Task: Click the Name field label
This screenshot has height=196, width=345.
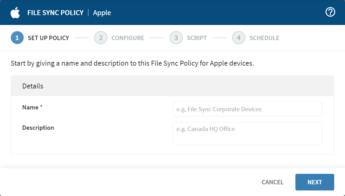Action: (30, 107)
